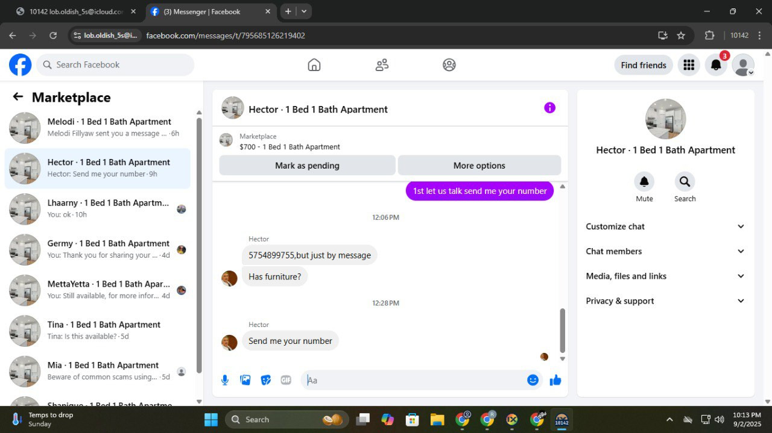Choose a GIF icon
Image resolution: width=772 pixels, height=433 pixels.
click(x=286, y=380)
